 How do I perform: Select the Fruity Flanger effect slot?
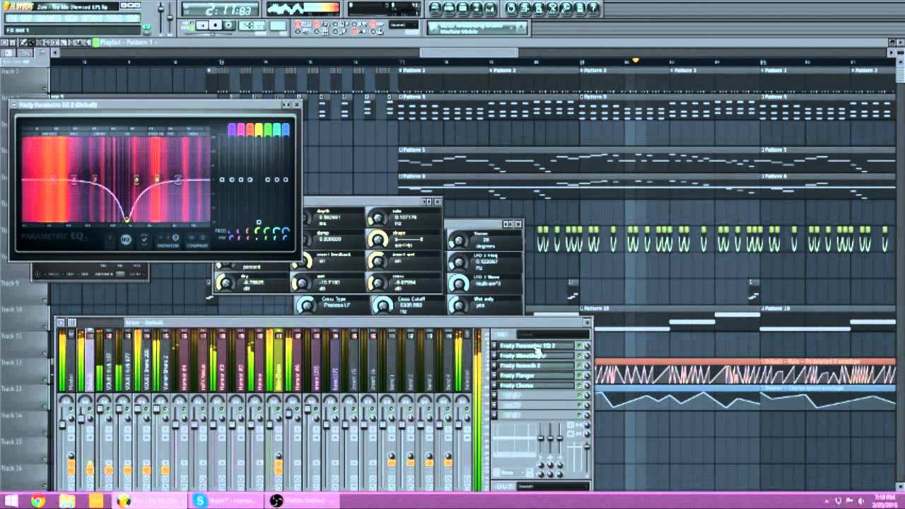536,375
